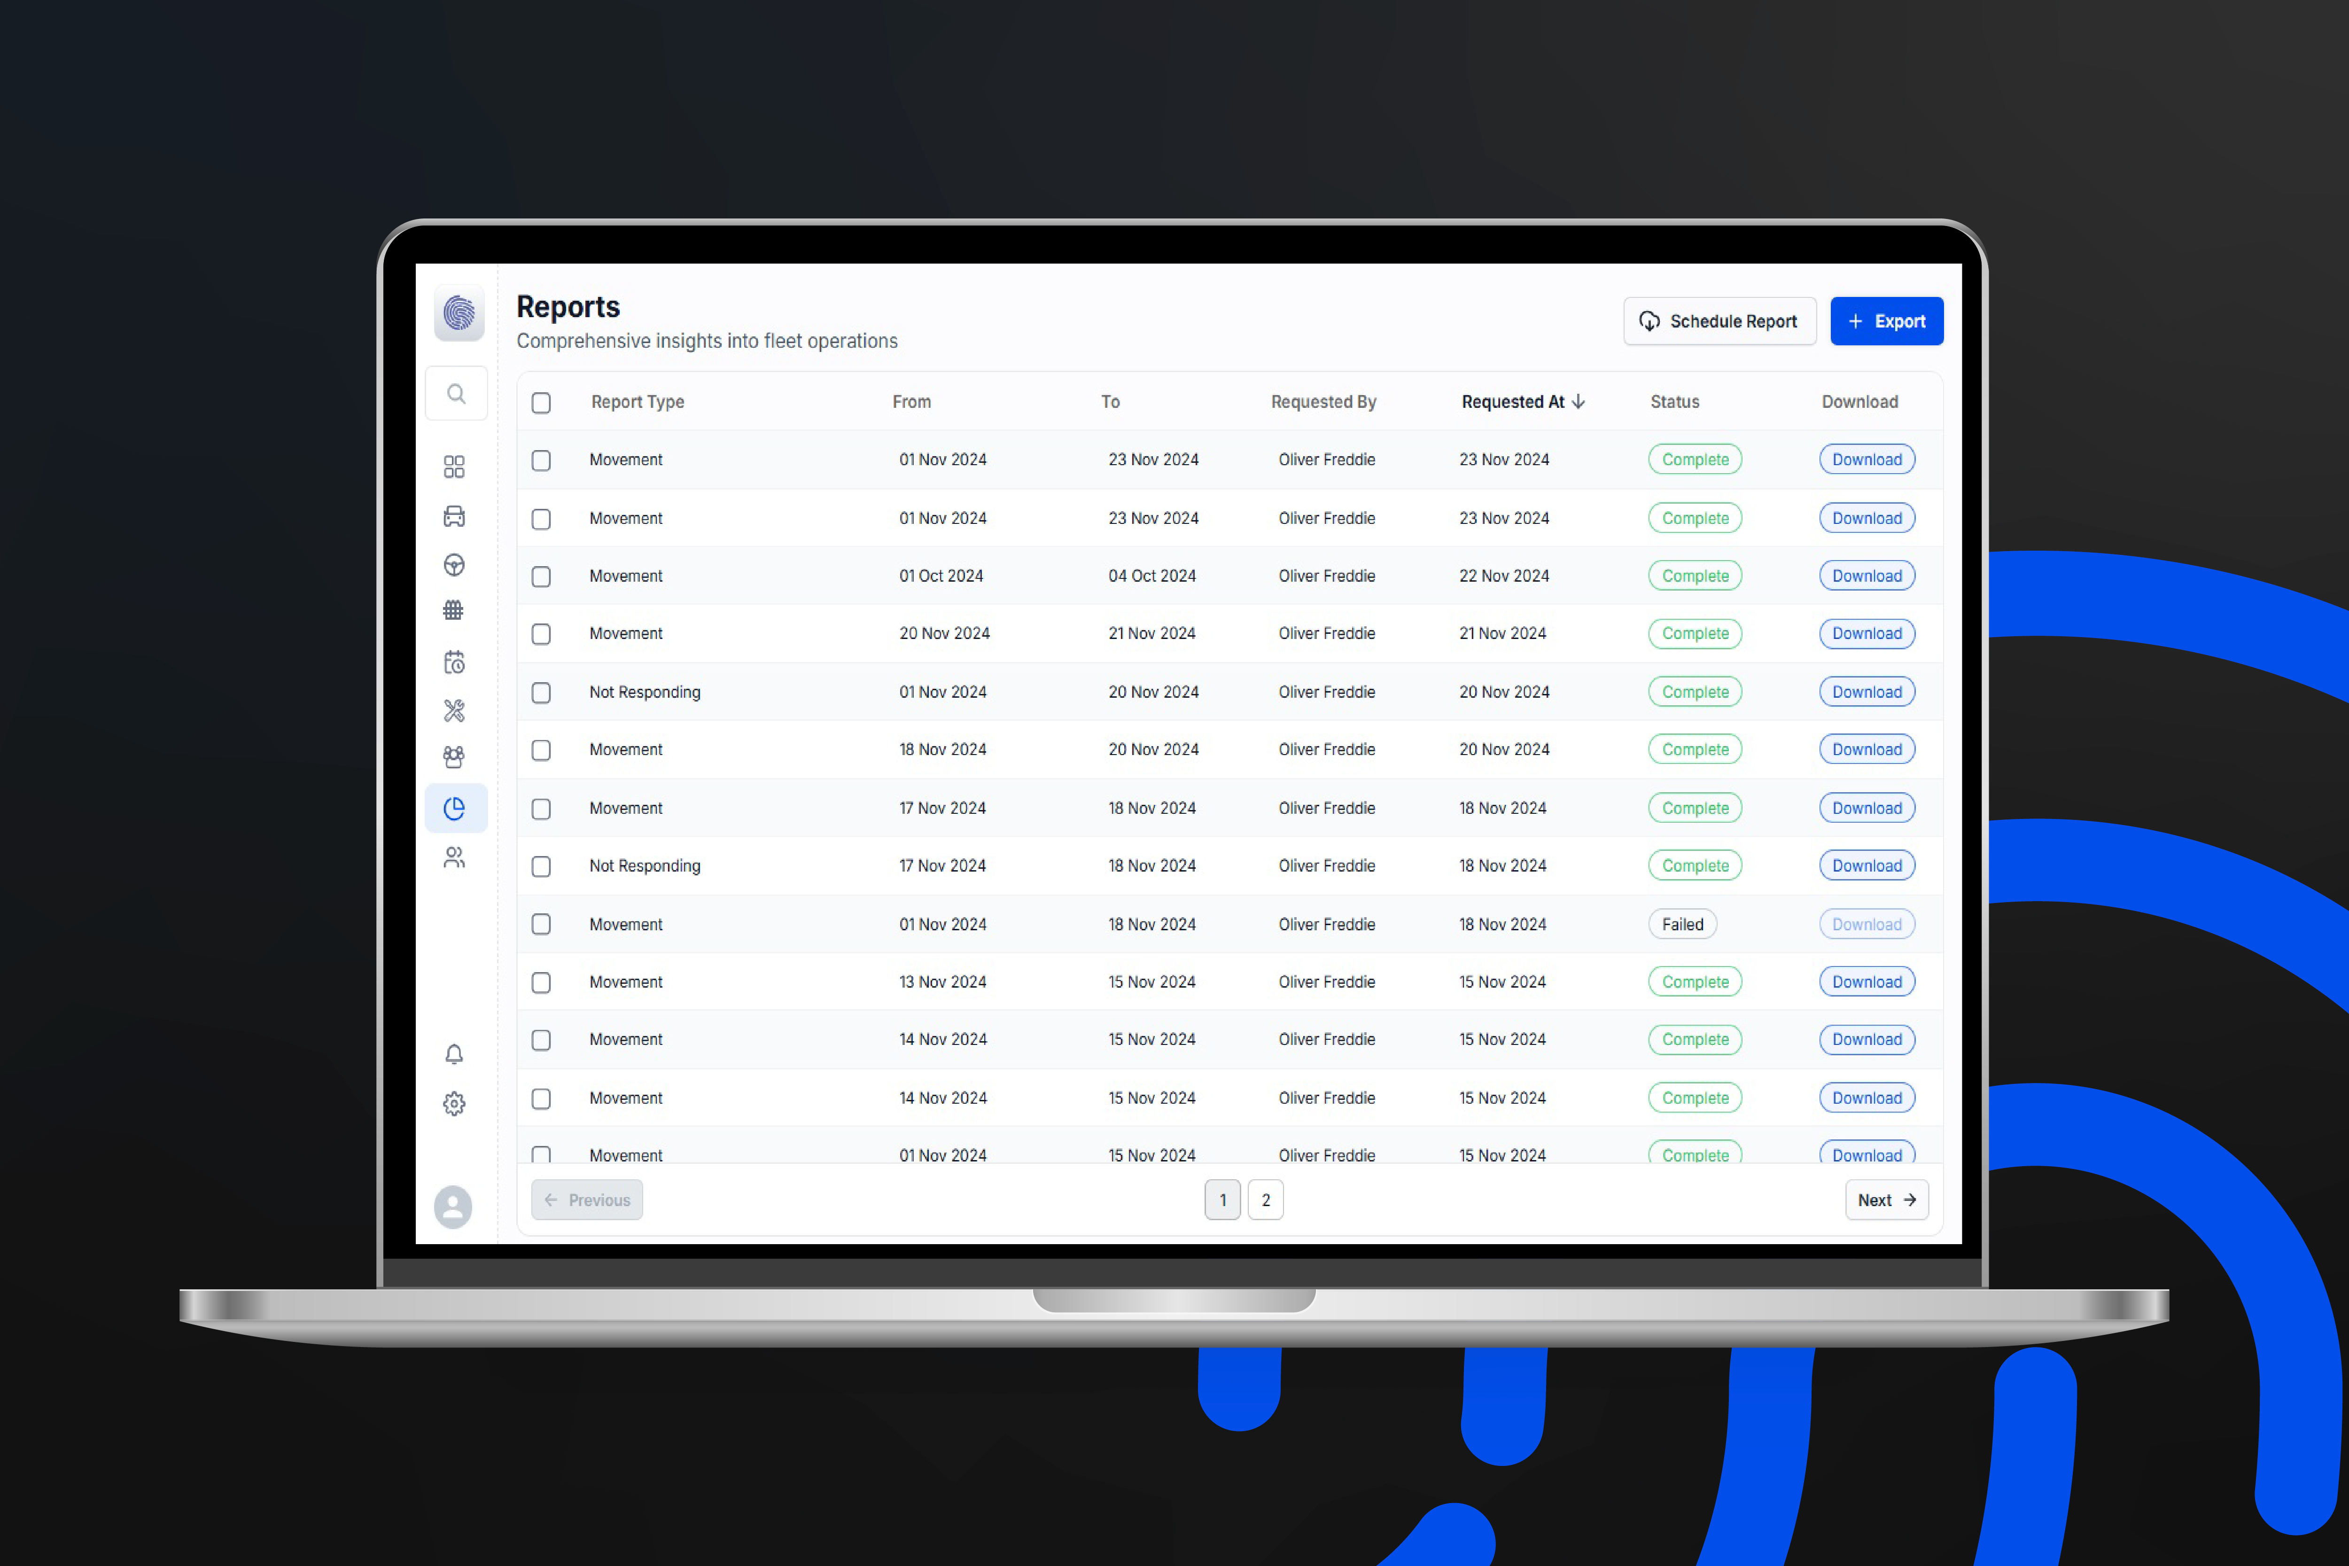2349x1566 pixels.
Task: Go to page 2
Action: coord(1265,1200)
